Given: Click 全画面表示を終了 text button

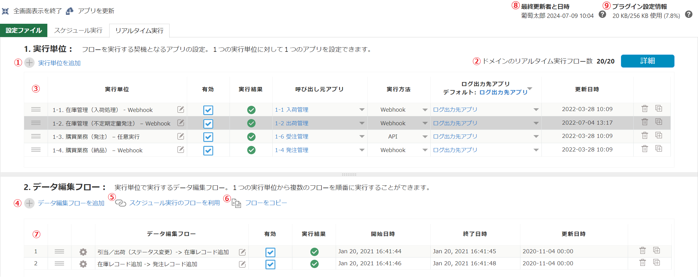Looking at the screenshot, I should pyautogui.click(x=38, y=11).
